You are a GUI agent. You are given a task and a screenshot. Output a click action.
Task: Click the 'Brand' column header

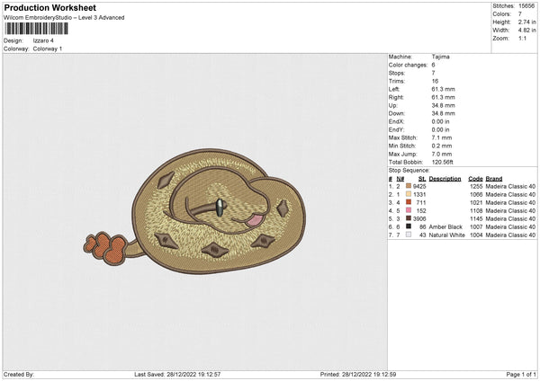[494, 179]
